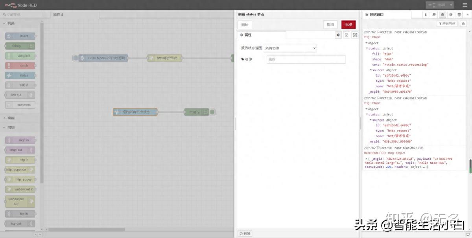Viewport: 472px width, 238px height.
Task: Select the inject node in the palette
Action: tap(20, 36)
